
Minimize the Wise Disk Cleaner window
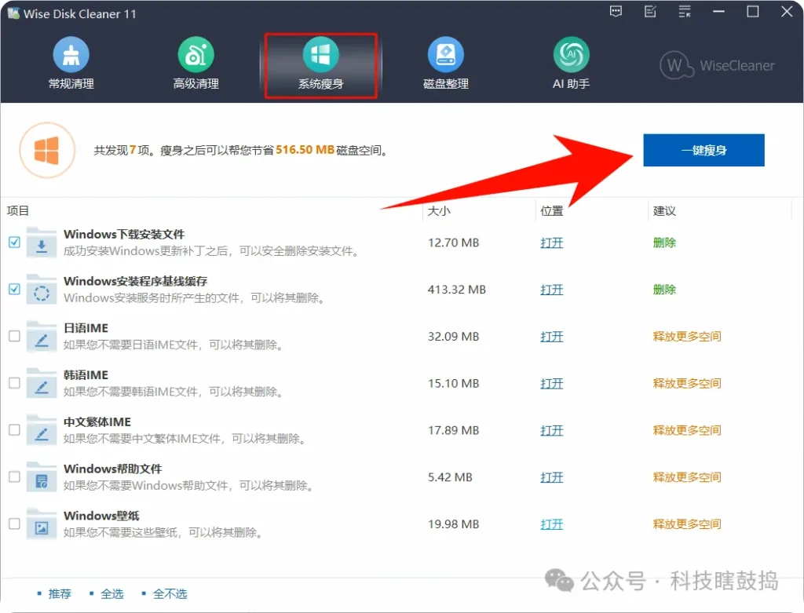(719, 11)
